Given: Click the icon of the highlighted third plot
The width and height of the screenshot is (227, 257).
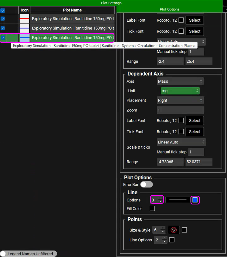Looking at the screenshot, I should pyautogui.click(x=24, y=38).
